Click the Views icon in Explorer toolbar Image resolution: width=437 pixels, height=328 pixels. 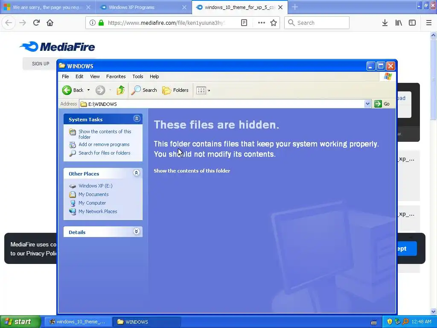pos(201,91)
